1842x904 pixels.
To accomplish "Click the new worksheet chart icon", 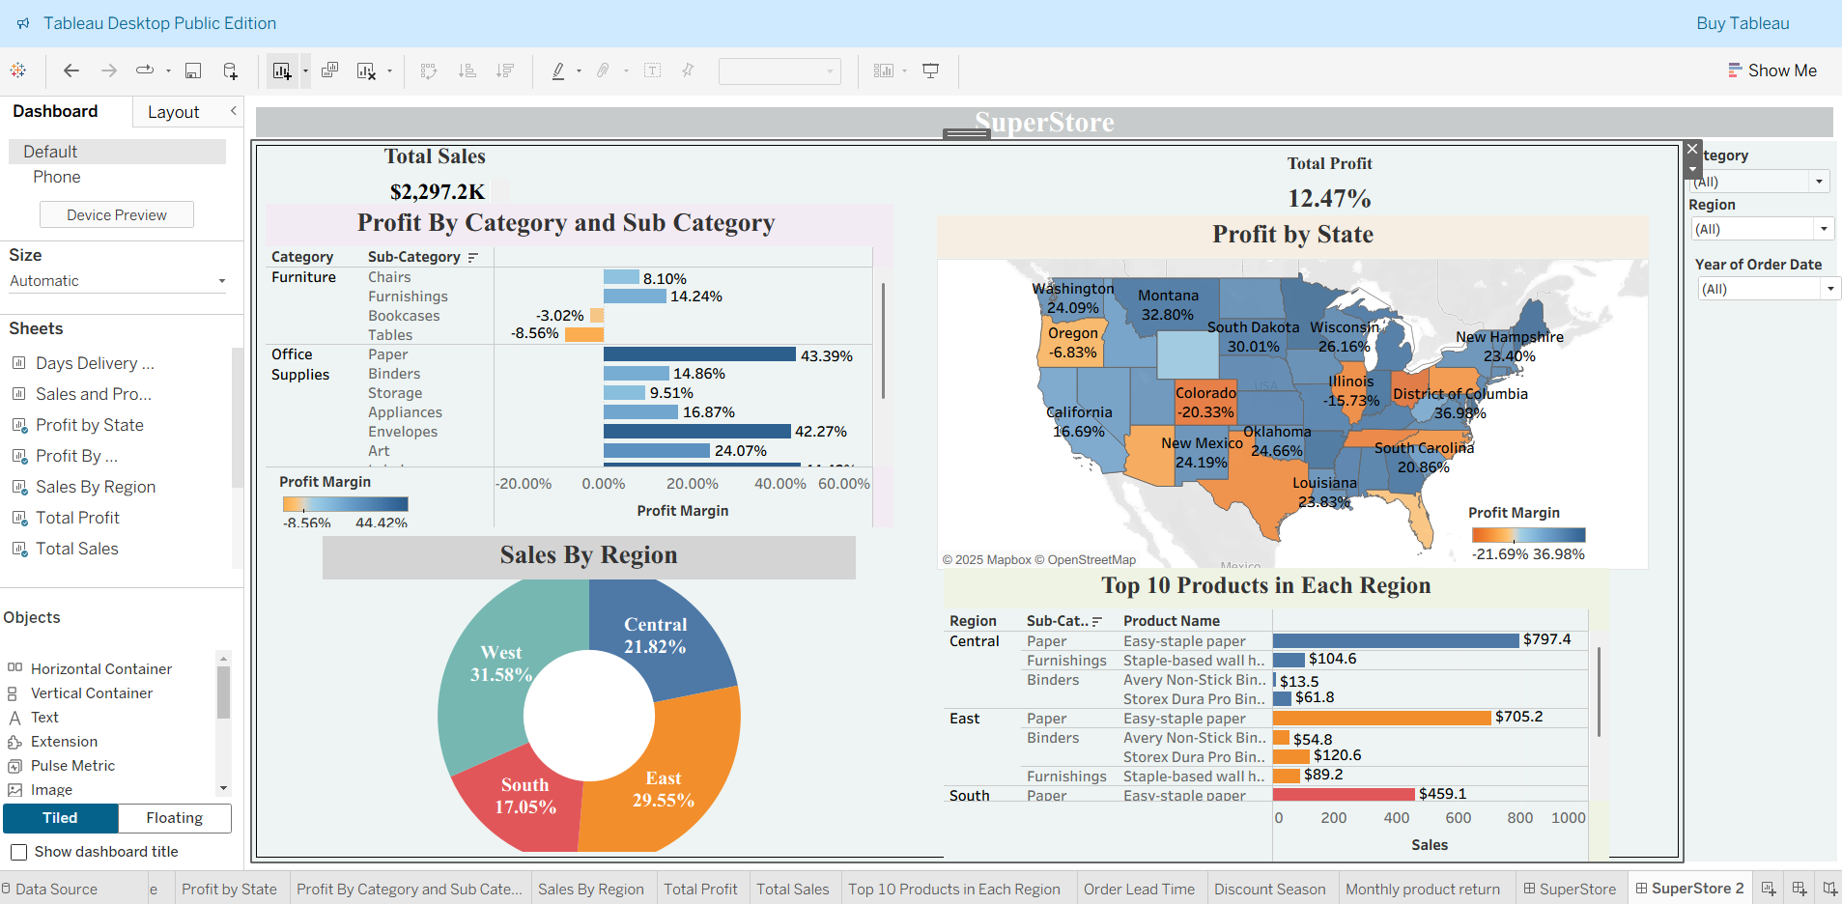I will pyautogui.click(x=282, y=71).
